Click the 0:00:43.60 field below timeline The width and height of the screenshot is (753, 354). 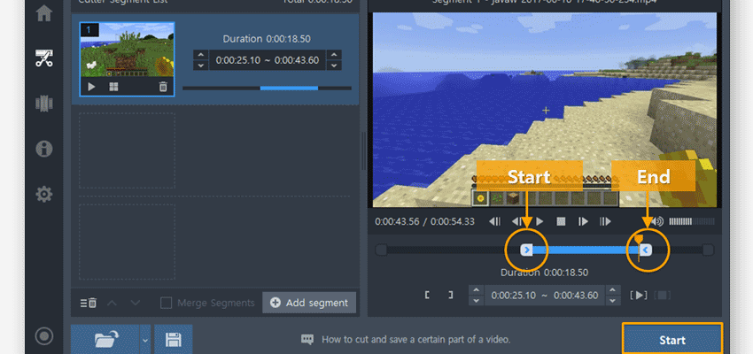(x=576, y=295)
